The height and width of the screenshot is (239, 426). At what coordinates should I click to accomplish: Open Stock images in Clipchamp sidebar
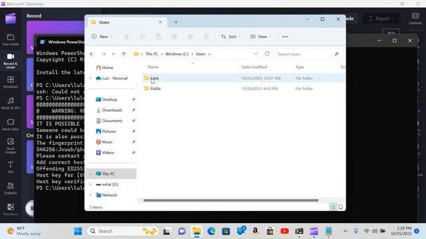pyautogui.click(x=11, y=146)
